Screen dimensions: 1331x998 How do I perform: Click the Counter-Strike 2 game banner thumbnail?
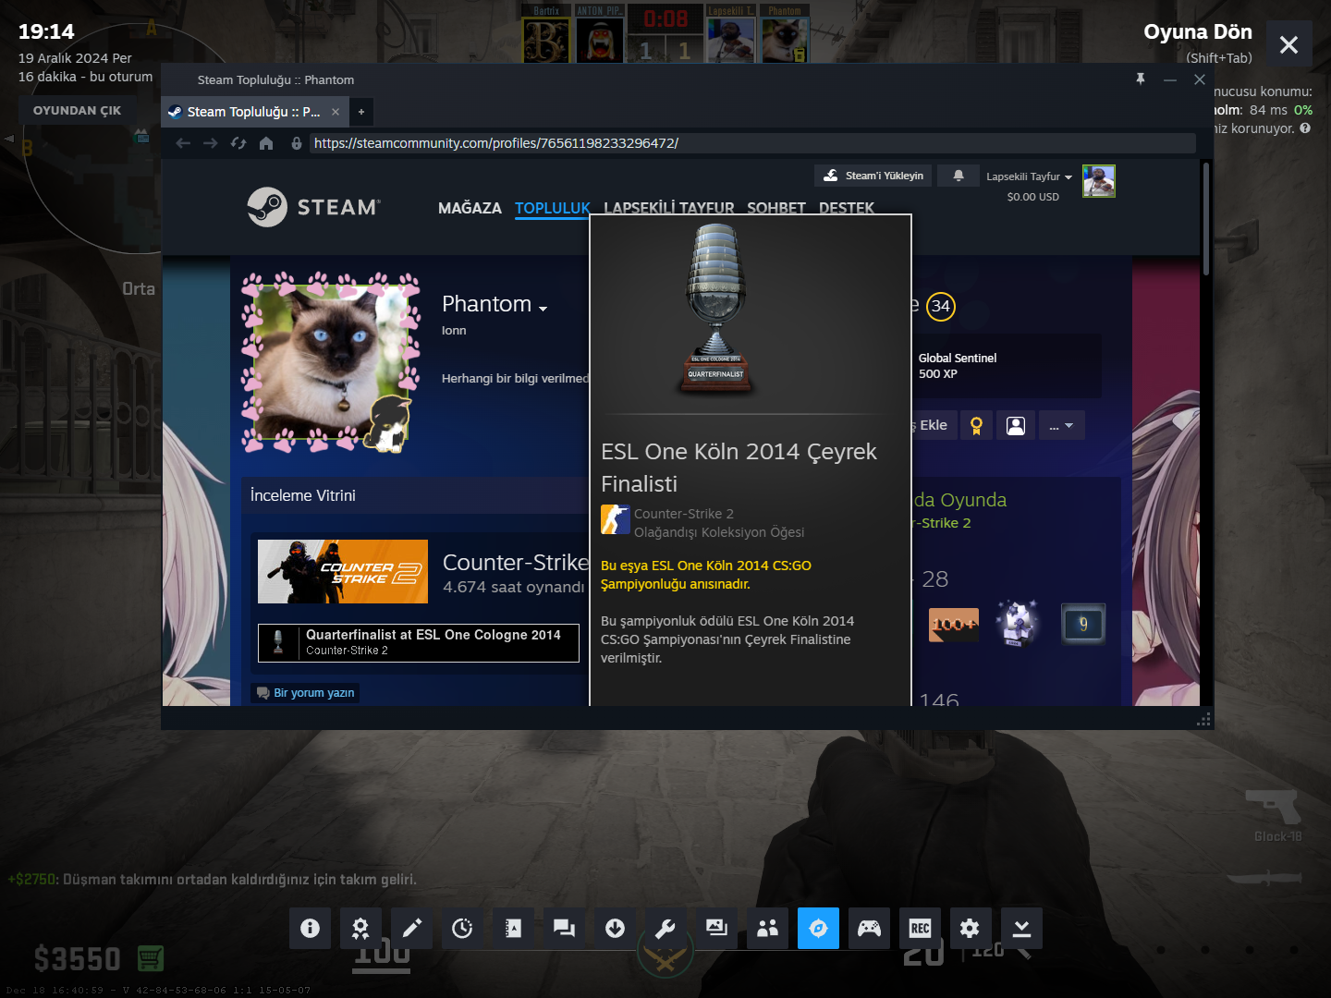coord(343,571)
